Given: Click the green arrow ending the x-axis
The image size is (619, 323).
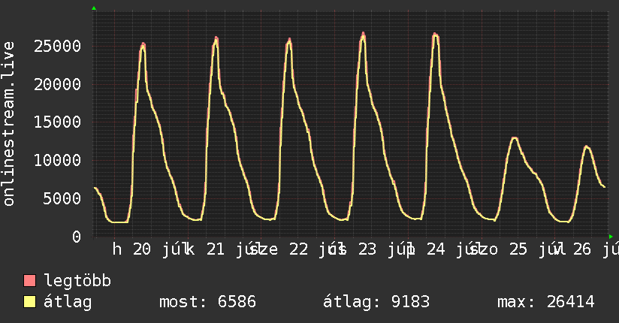Looking at the screenshot, I should (x=611, y=237).
